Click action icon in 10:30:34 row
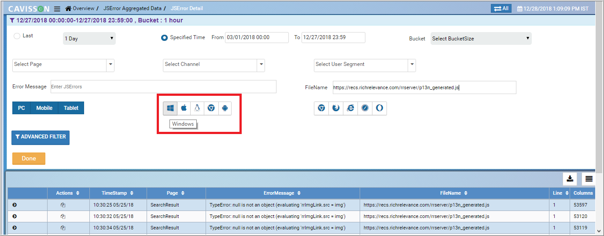Image resolution: width=604 pixels, height=236 pixels. [x=63, y=228]
